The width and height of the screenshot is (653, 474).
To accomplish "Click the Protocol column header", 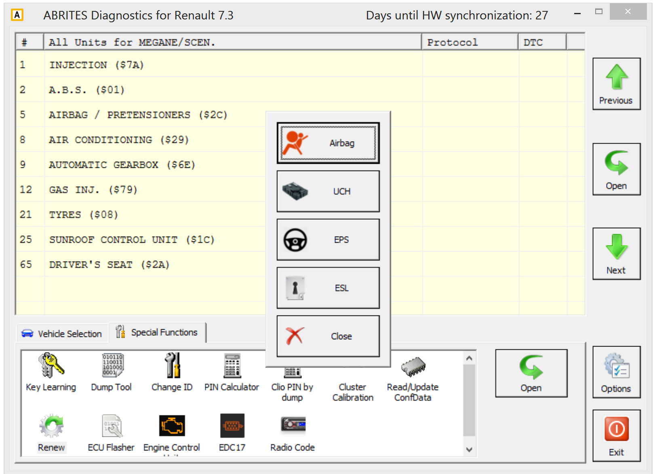I will pyautogui.click(x=470, y=42).
